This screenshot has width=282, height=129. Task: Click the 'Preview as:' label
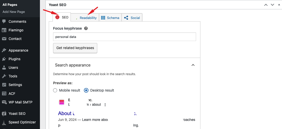click(x=63, y=83)
